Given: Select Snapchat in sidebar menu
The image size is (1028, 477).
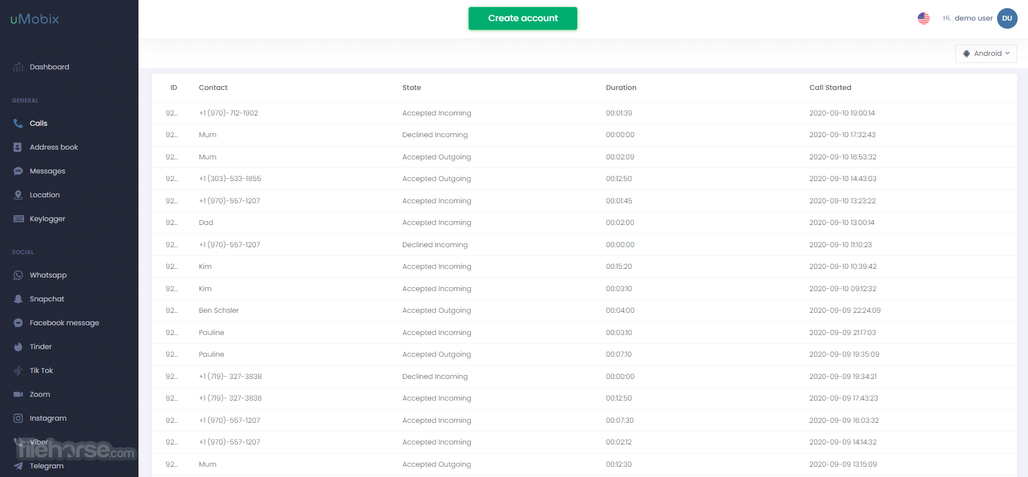Looking at the screenshot, I should pyautogui.click(x=47, y=299).
